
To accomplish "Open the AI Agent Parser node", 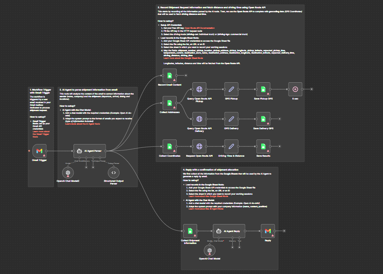I will point(90,151).
